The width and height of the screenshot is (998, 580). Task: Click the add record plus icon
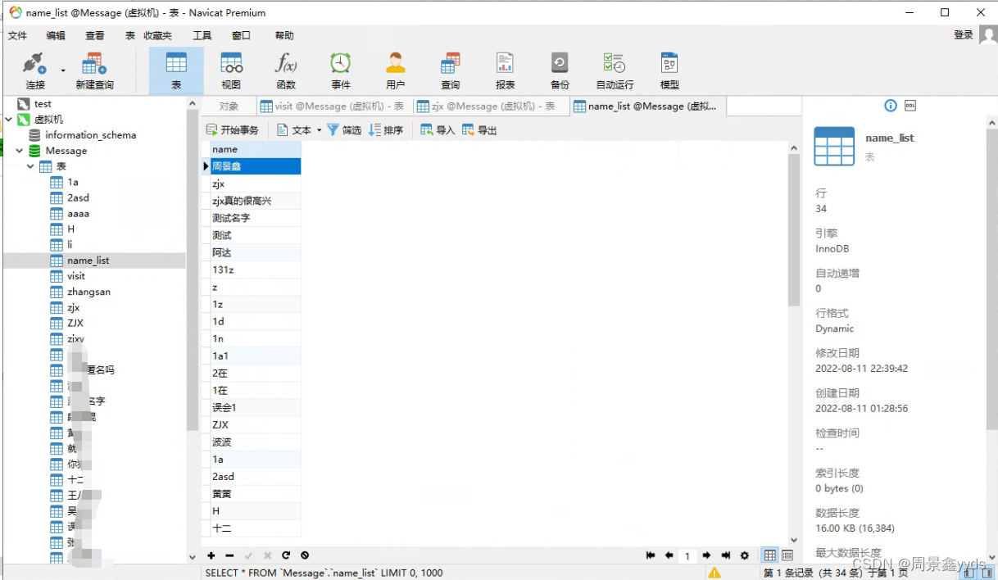pos(211,555)
